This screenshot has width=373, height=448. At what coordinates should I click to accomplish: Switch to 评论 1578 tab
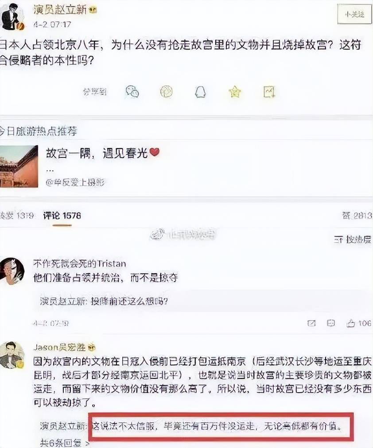pos(62,216)
